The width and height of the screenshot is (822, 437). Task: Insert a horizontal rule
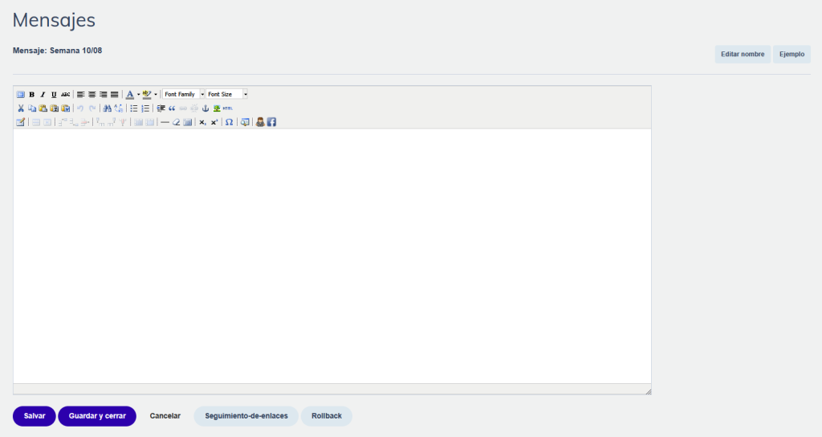click(x=165, y=122)
